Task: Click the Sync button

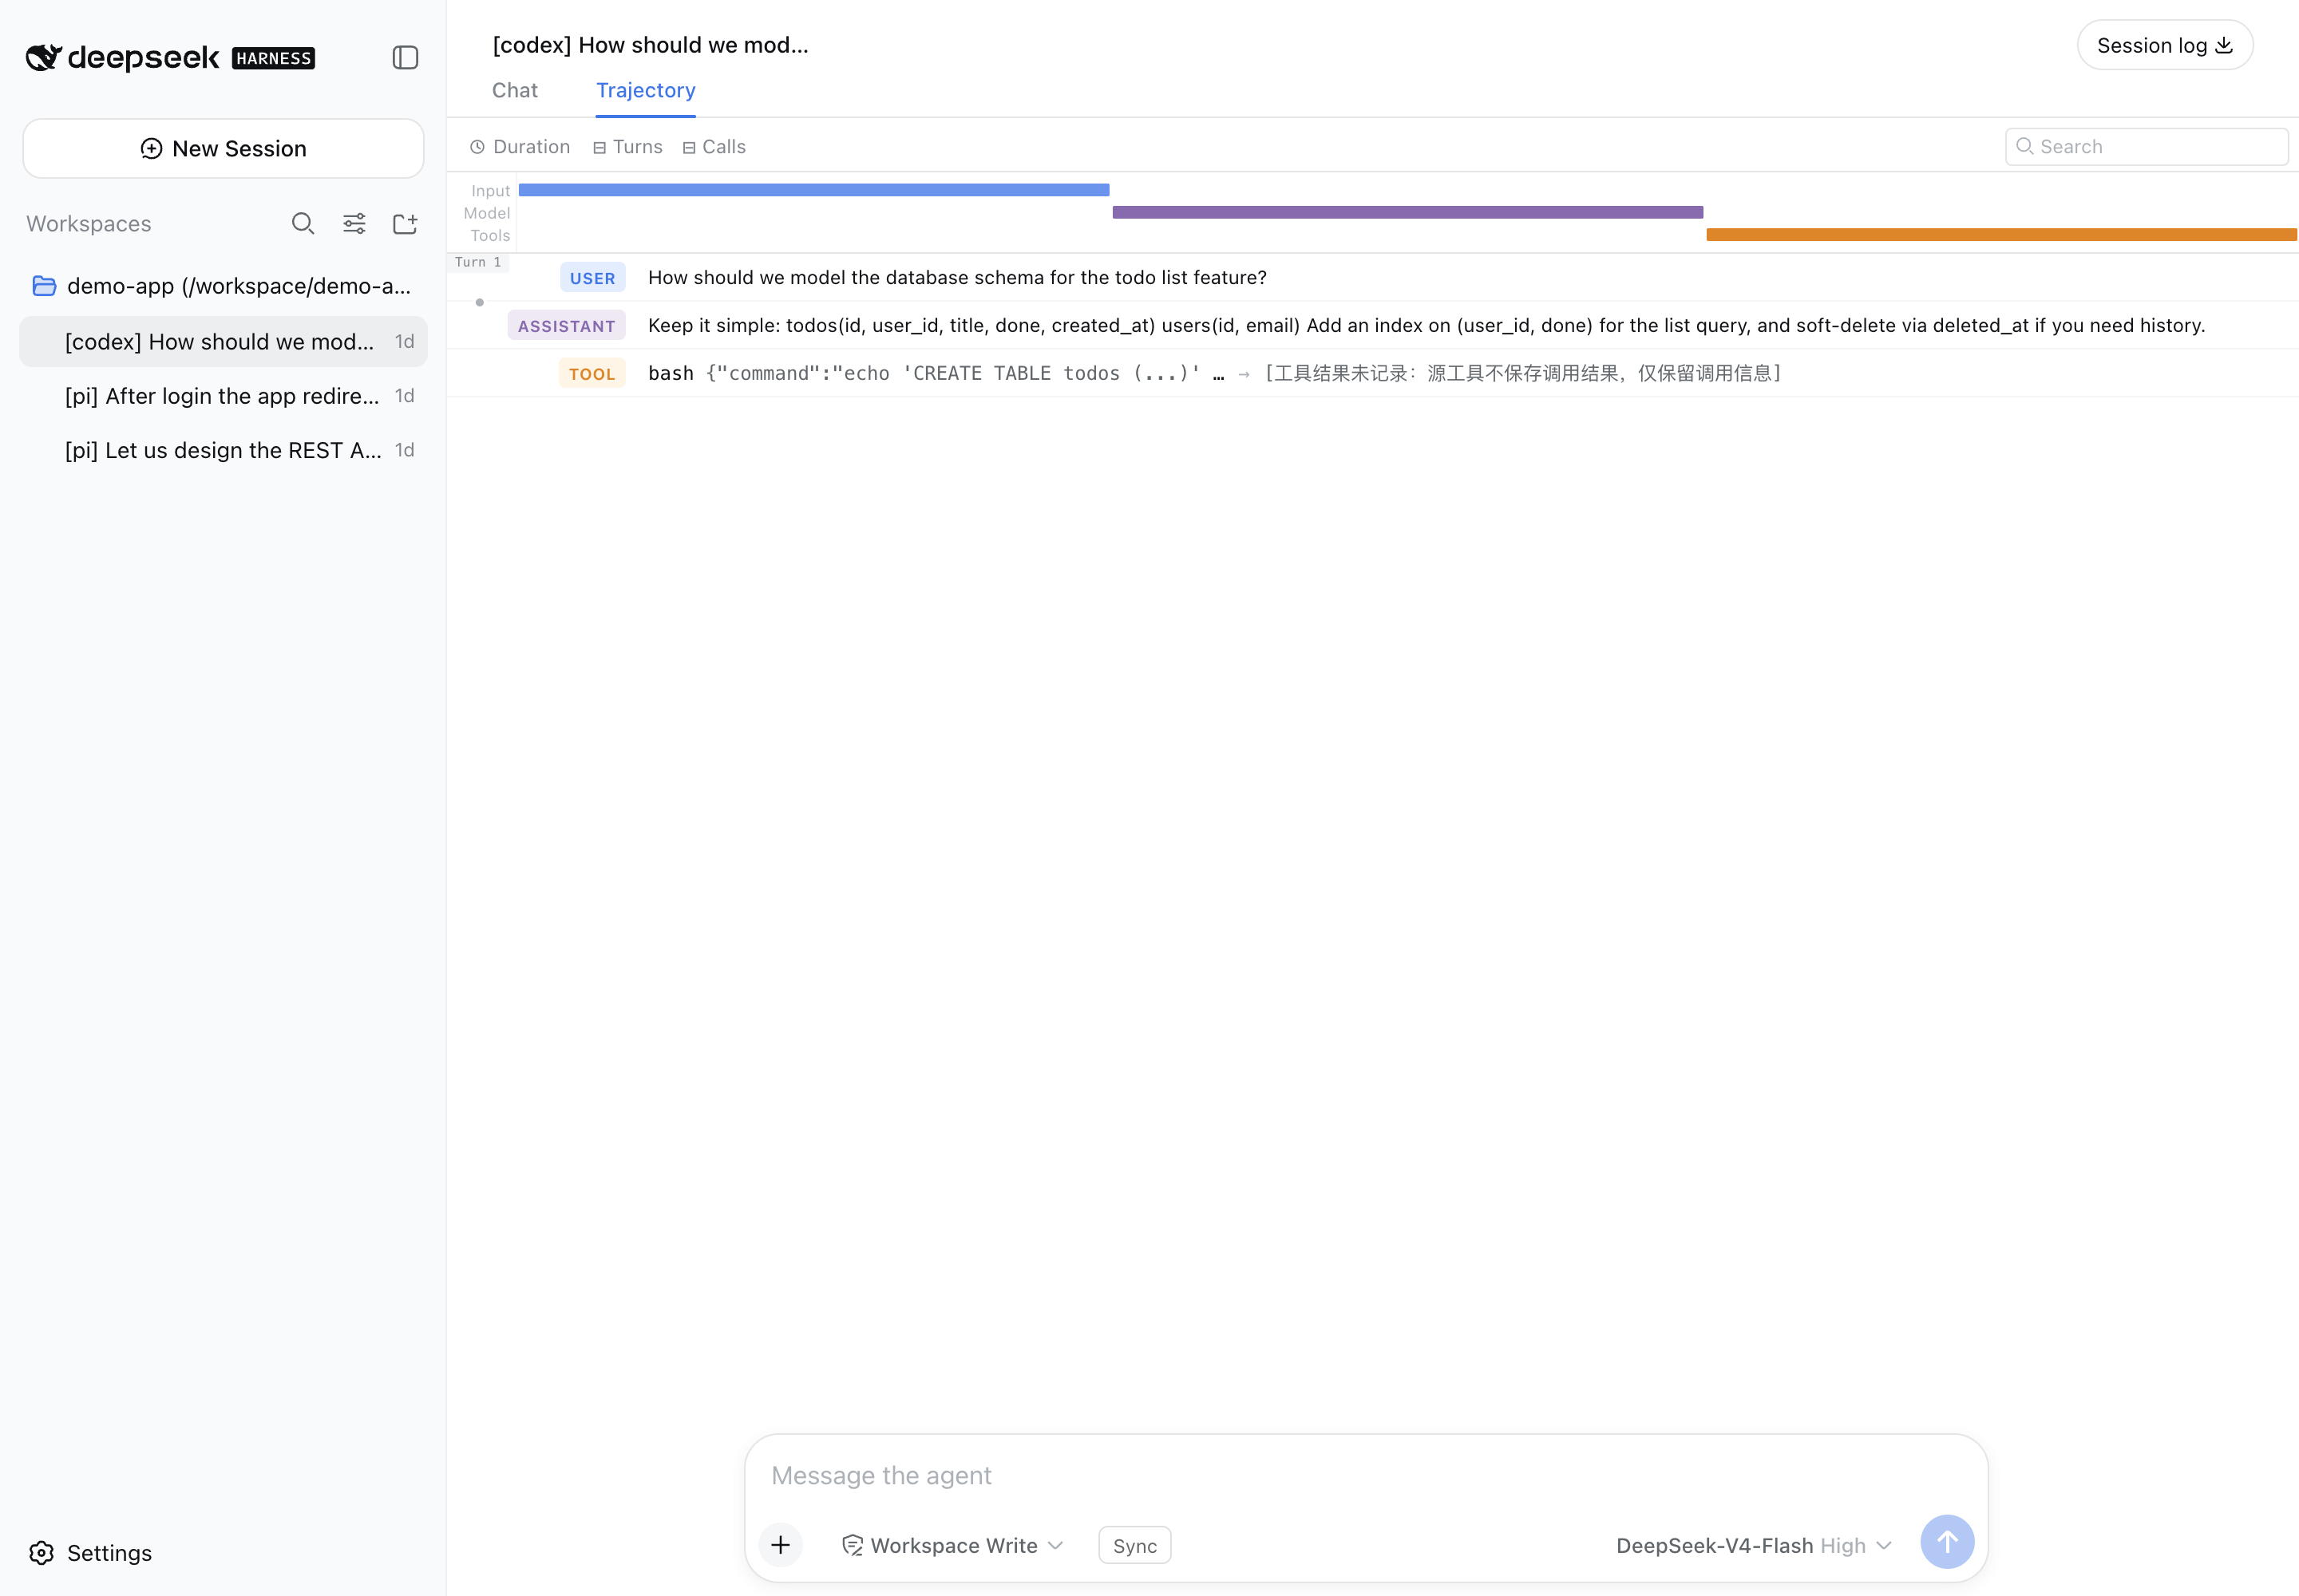Action: click(1135, 1546)
